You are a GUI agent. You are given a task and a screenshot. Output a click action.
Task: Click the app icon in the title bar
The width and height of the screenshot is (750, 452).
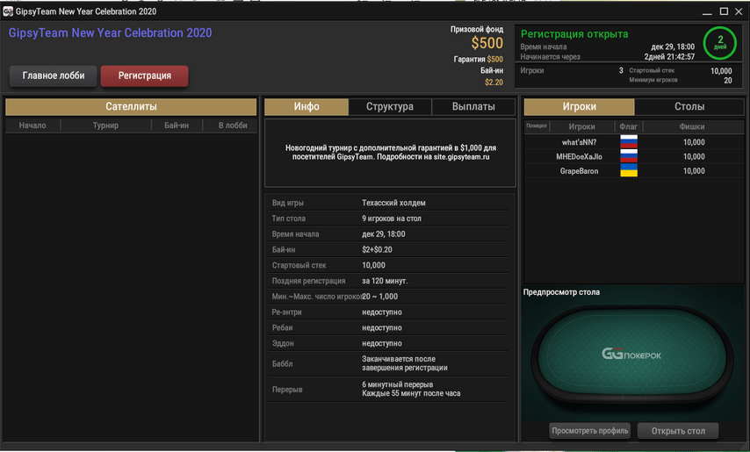tap(8, 11)
